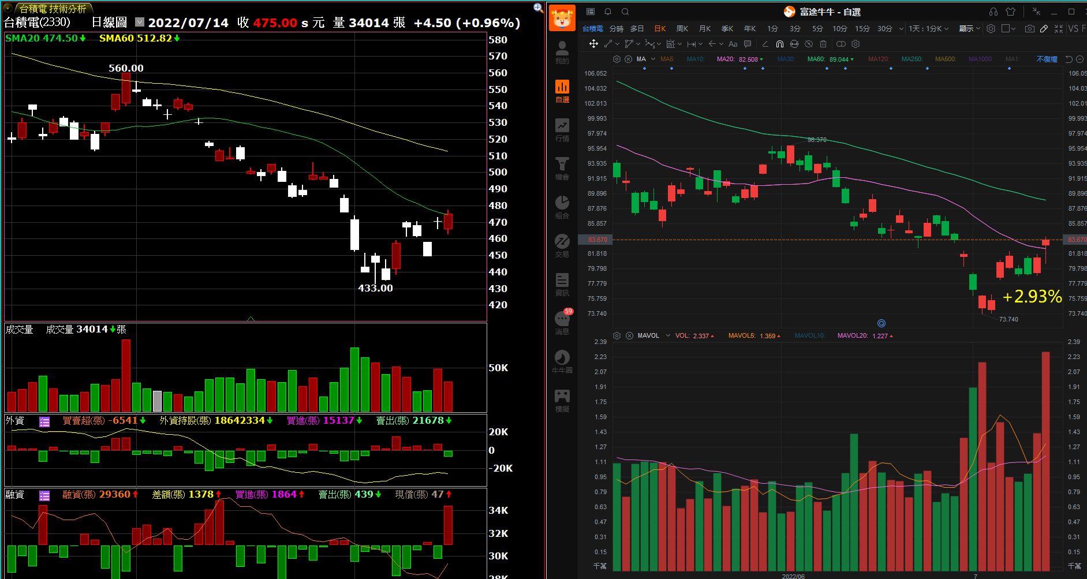Toggle the MAVOL10 line visibility
This screenshot has height=579, width=1087.
(x=810, y=335)
